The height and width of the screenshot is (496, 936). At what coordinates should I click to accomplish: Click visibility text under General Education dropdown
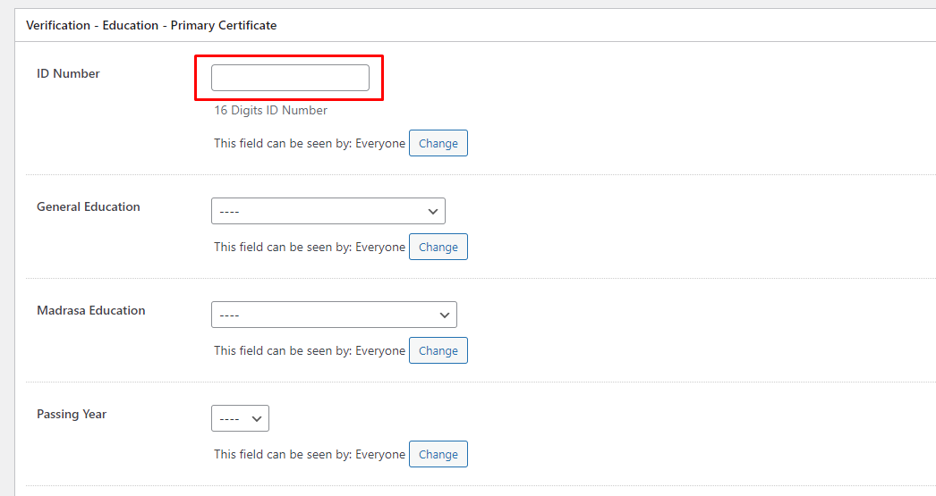coord(309,248)
